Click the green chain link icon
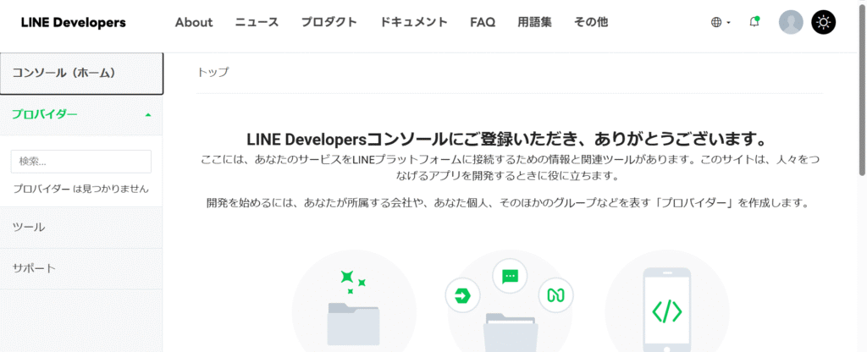Image resolution: width=867 pixels, height=352 pixels. (x=555, y=295)
